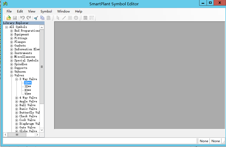Expand the 4 Way Valve node

tap(17, 98)
